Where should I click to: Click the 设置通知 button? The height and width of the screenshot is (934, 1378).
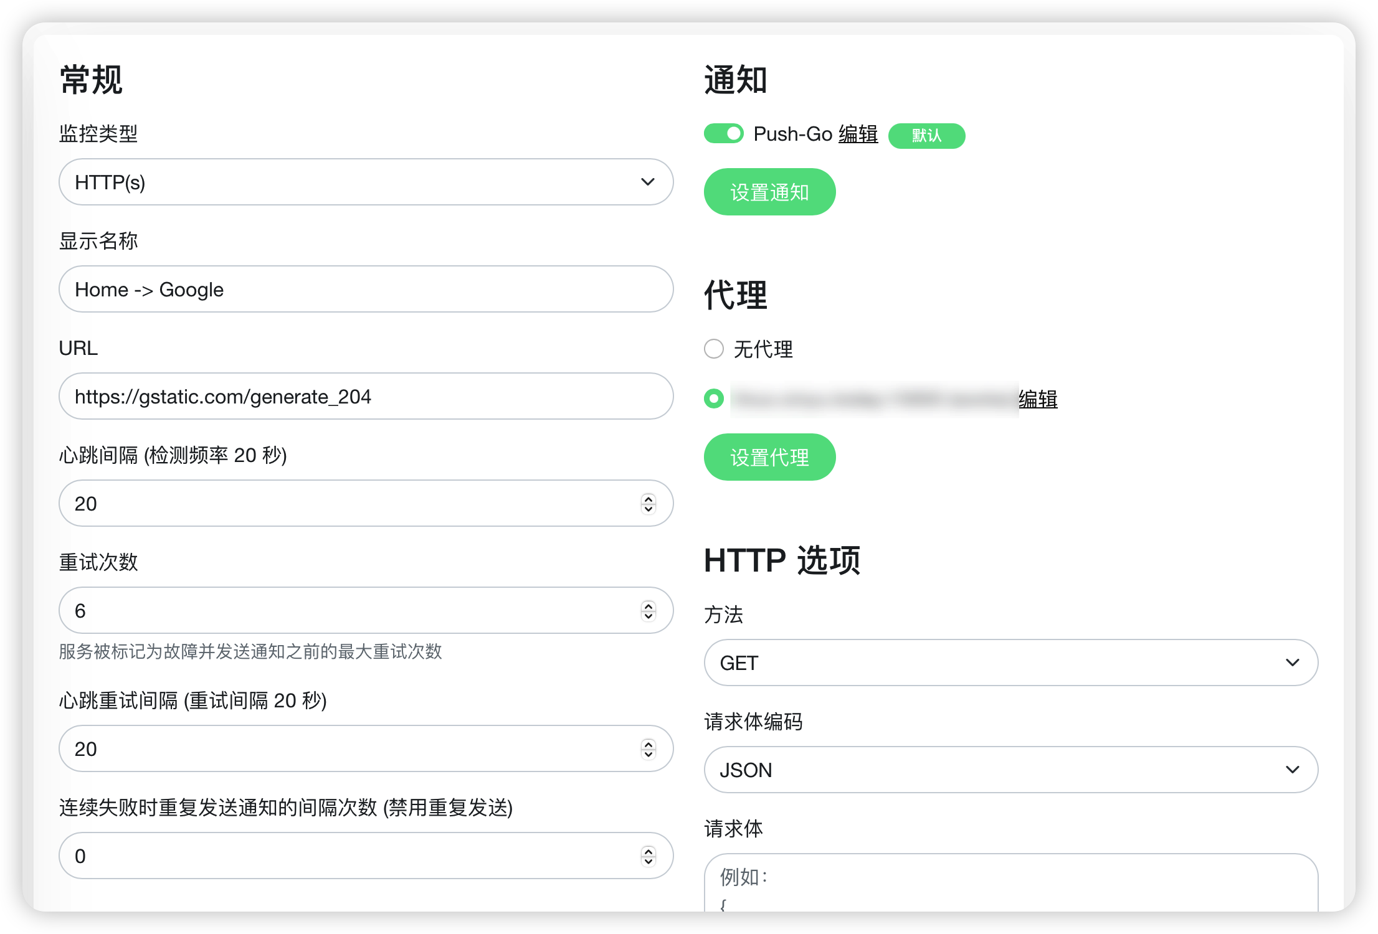tap(769, 192)
